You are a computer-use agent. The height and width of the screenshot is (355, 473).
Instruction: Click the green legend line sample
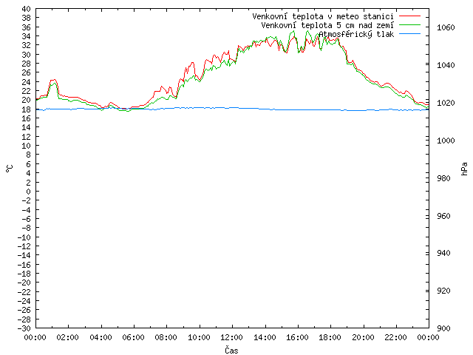[409, 25]
